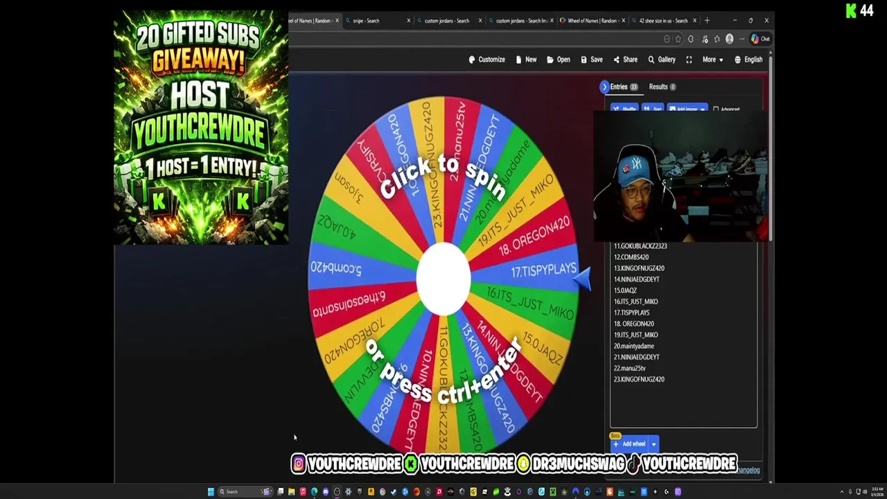Switch to the Results tab
This screenshot has width=887, height=499.
(662, 87)
